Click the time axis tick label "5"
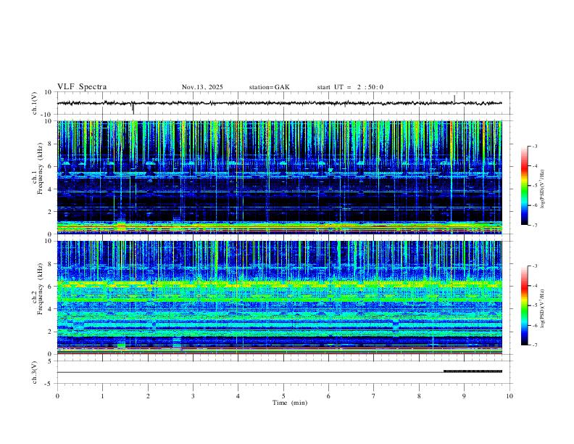The width and height of the screenshot is (574, 444). [x=283, y=396]
